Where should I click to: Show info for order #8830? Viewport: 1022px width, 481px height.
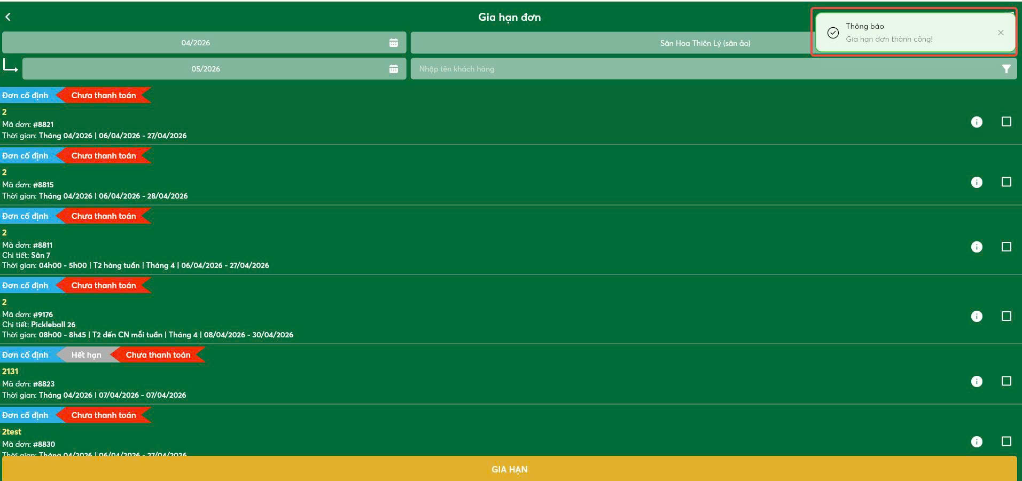pyautogui.click(x=977, y=441)
